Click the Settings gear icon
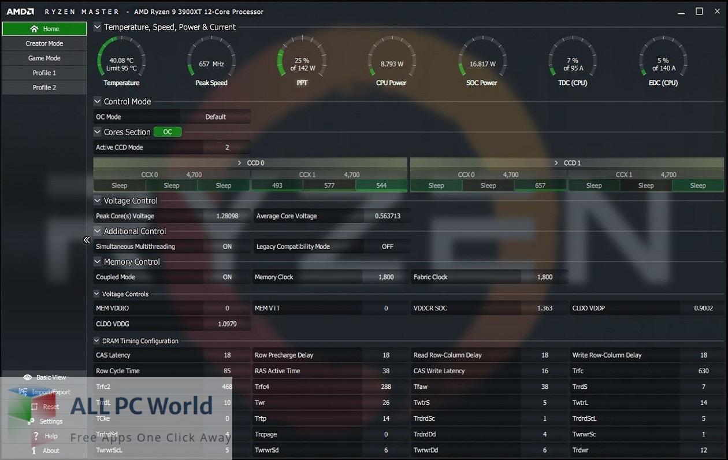Image resolution: width=728 pixels, height=460 pixels. [x=32, y=421]
